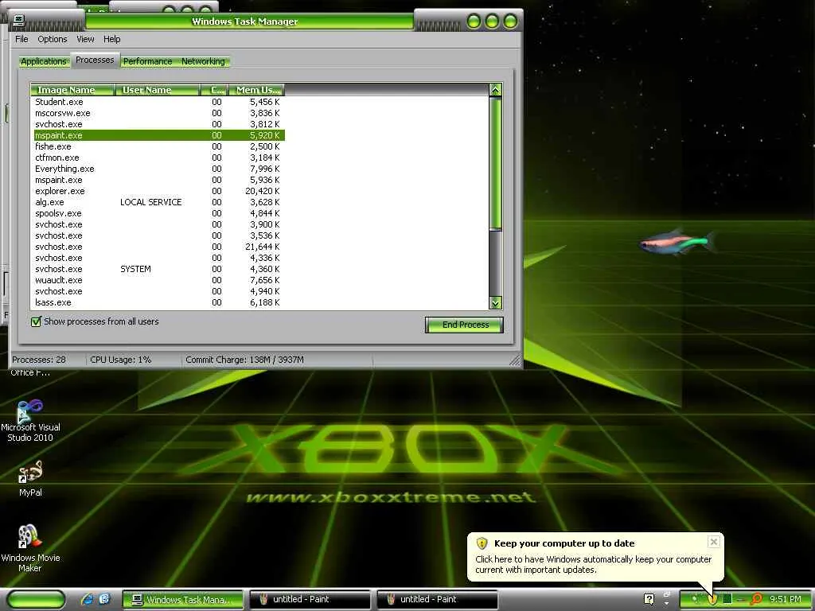The image size is (815, 611).
Task: Click the 9:51 PM taskbar clock
Action: 785,599
